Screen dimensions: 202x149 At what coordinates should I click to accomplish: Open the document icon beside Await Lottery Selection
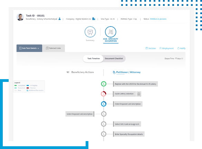(x=139, y=94)
